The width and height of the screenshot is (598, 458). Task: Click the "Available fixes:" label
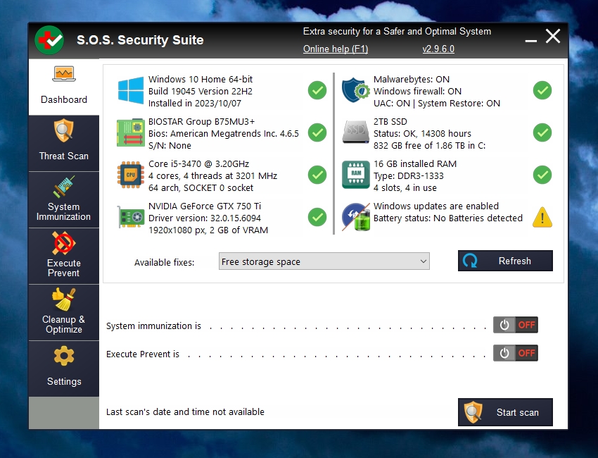coord(164,262)
